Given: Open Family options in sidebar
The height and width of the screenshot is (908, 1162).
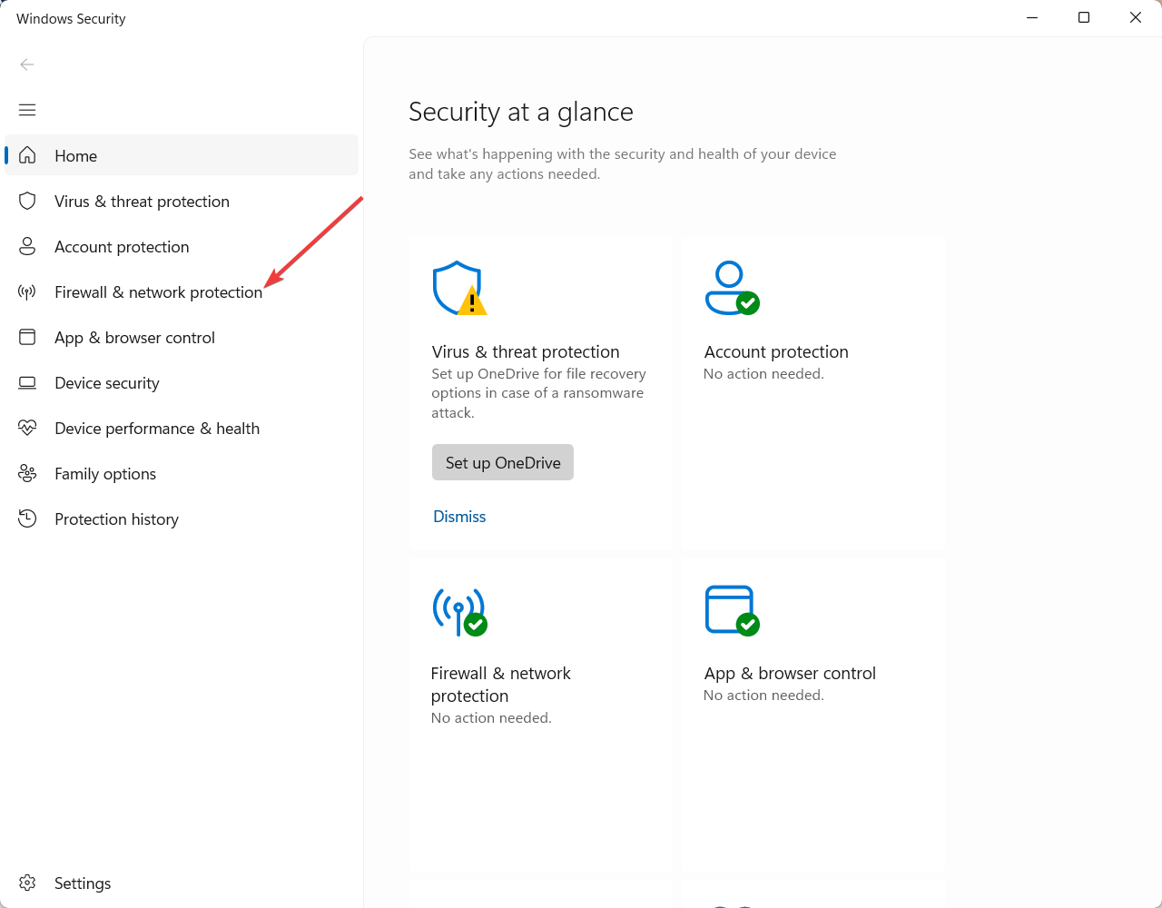Looking at the screenshot, I should click(182, 473).
